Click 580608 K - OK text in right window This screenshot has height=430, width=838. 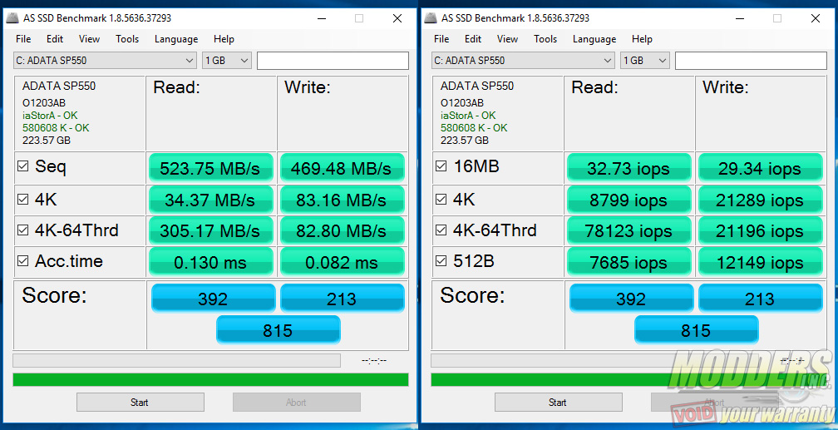click(x=474, y=128)
